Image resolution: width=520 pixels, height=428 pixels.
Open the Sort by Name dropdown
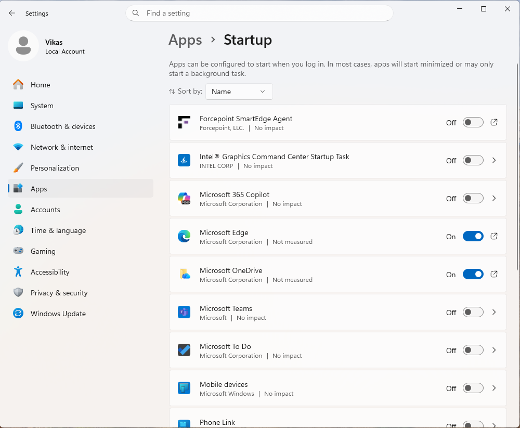[x=239, y=92]
